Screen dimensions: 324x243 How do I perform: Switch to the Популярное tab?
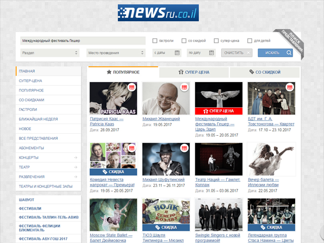[x=123, y=72]
